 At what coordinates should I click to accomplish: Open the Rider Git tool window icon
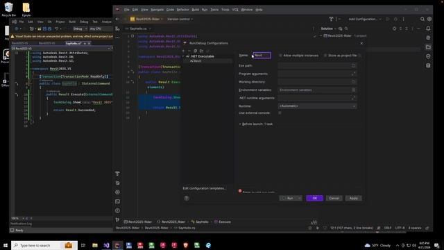pos(117,219)
